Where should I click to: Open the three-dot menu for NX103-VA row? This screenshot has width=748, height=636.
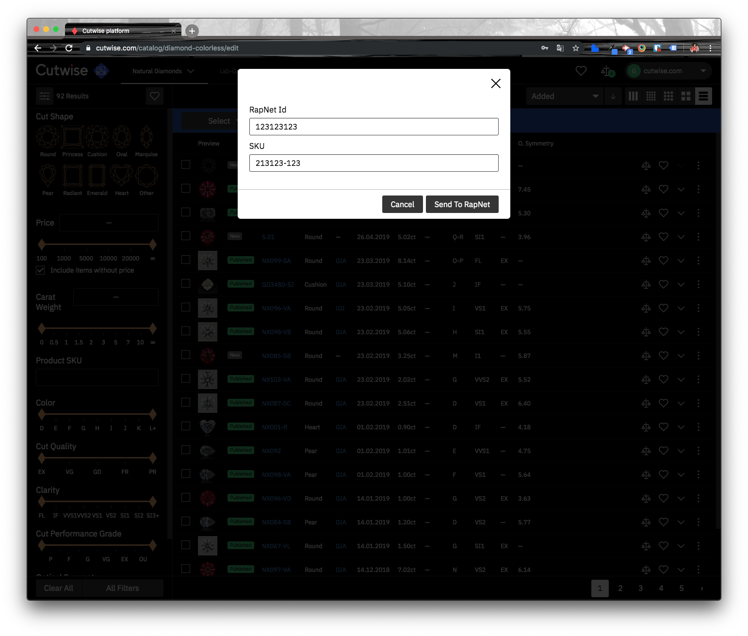(699, 379)
